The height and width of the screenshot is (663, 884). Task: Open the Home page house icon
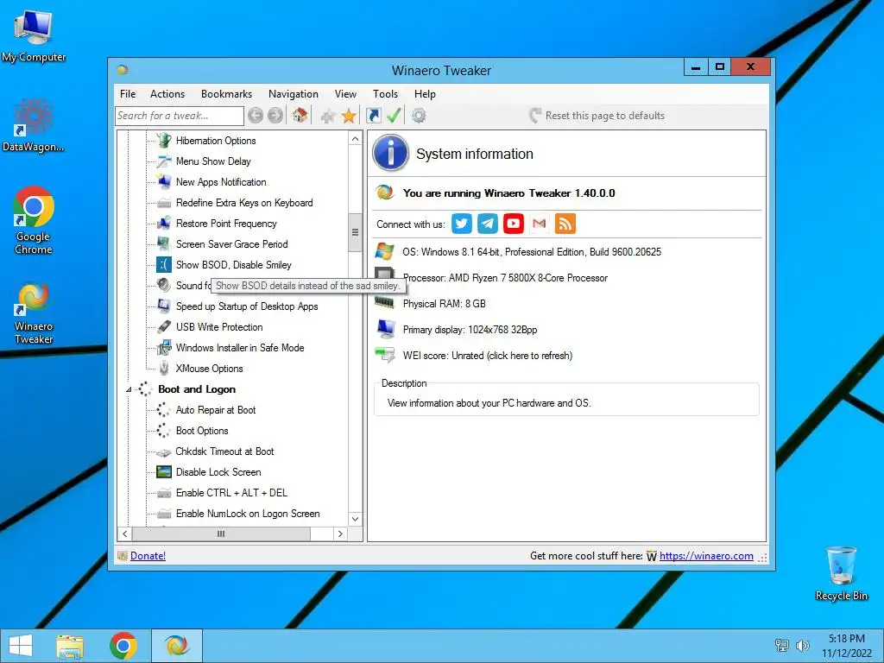pyautogui.click(x=300, y=116)
